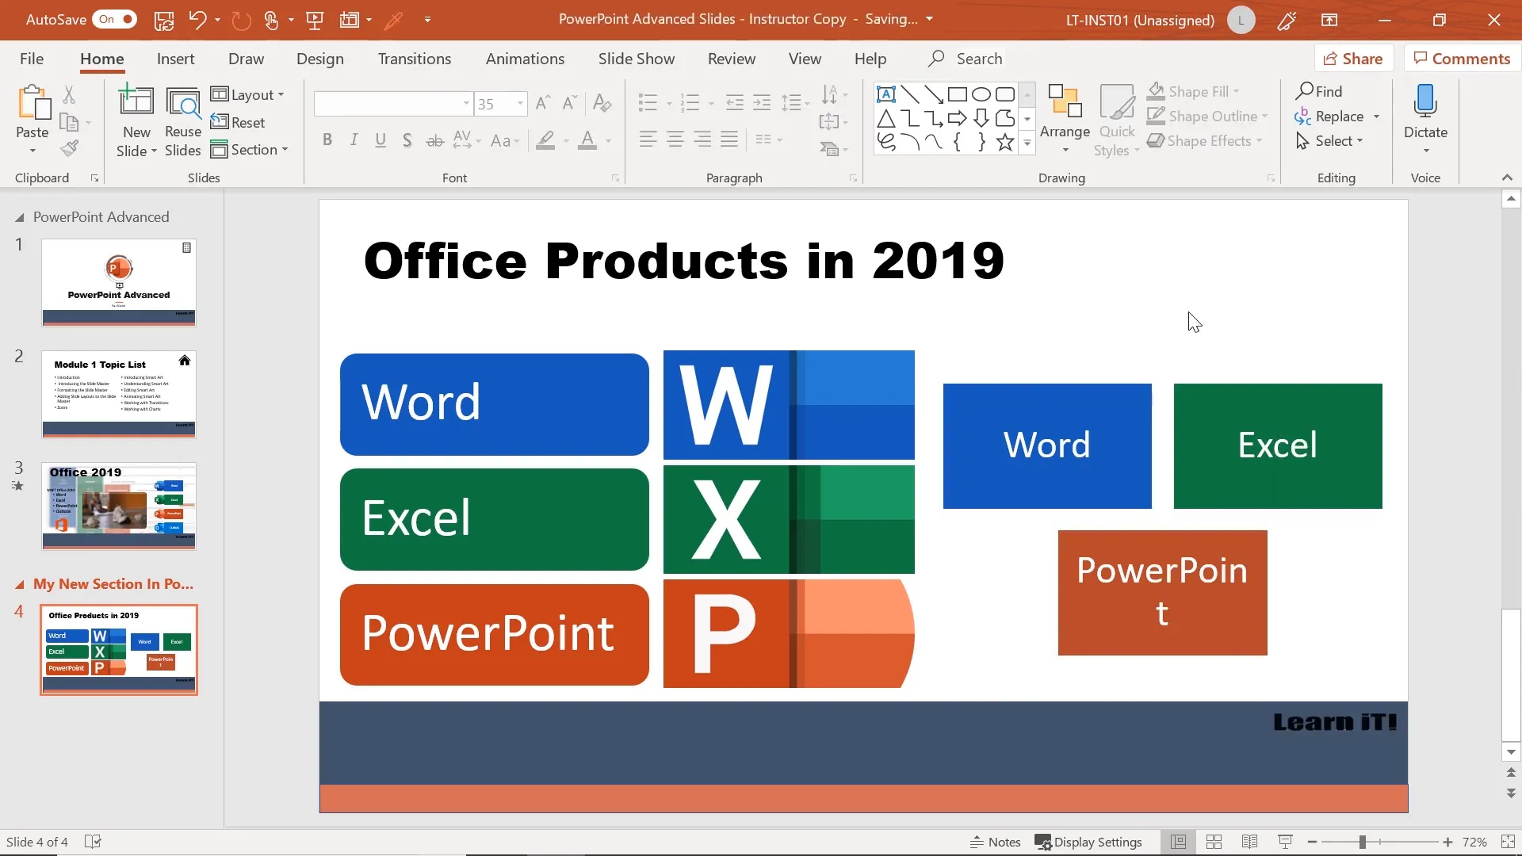Viewport: 1522px width, 856px height.
Task: Open the File menu
Action: click(32, 59)
